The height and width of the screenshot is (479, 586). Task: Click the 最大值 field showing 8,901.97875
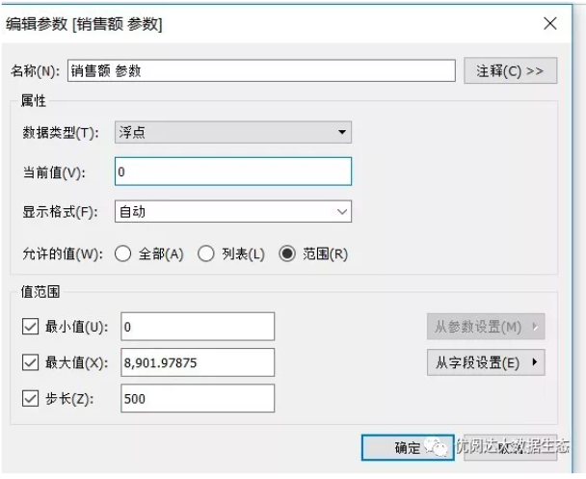(198, 362)
